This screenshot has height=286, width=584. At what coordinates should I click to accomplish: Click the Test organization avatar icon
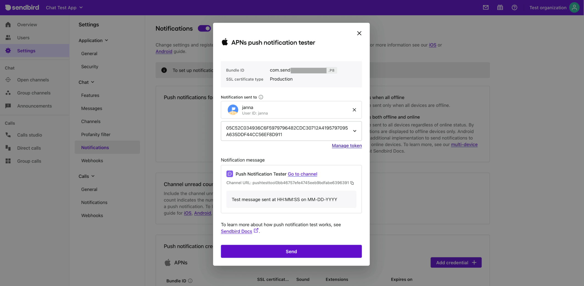coord(574,7)
